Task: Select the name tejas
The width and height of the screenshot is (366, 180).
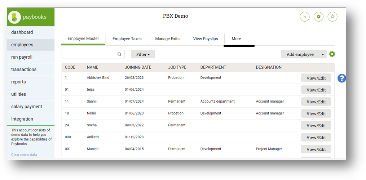Action: point(91,90)
